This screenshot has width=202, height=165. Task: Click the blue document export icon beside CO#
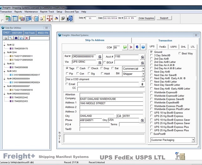pyautogui.click(x=137, y=47)
